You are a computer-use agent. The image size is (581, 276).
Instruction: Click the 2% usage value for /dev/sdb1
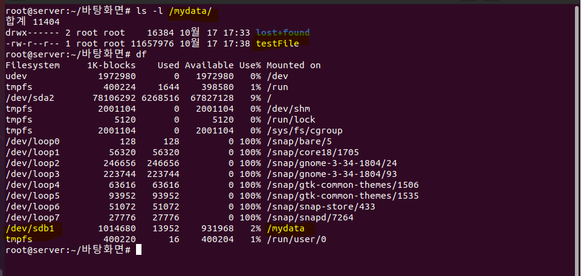click(x=255, y=229)
